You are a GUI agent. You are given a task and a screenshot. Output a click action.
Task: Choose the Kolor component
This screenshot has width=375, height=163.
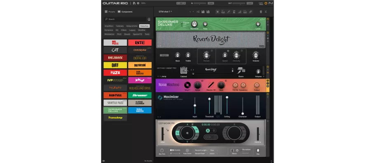(140, 80)
